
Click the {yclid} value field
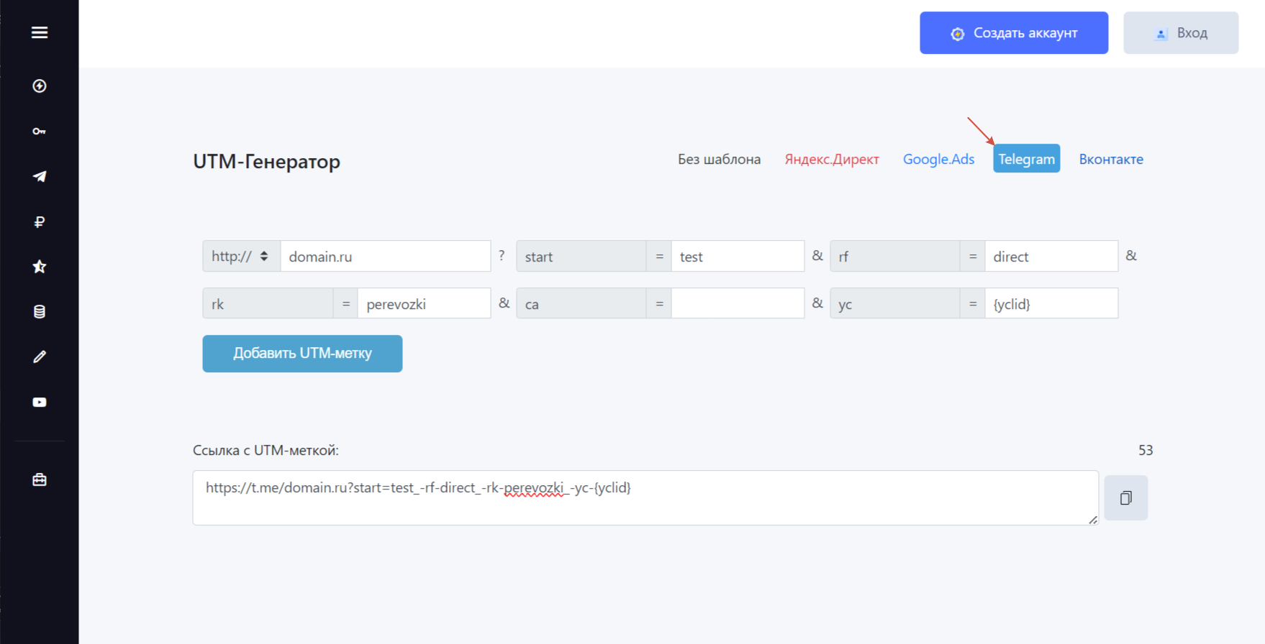tap(1051, 304)
